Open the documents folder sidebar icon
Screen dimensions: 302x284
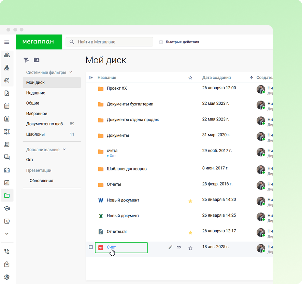pos(7,196)
